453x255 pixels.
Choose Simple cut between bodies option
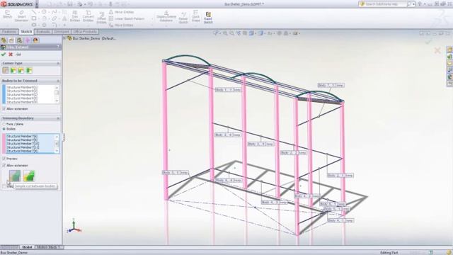[15, 176]
